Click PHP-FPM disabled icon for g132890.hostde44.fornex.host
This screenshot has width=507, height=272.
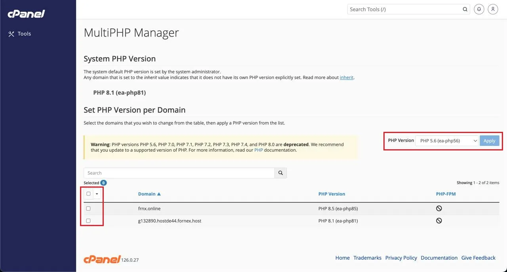[x=439, y=221]
